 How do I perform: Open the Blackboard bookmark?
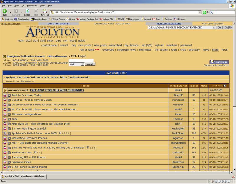(x=132, y=19)
